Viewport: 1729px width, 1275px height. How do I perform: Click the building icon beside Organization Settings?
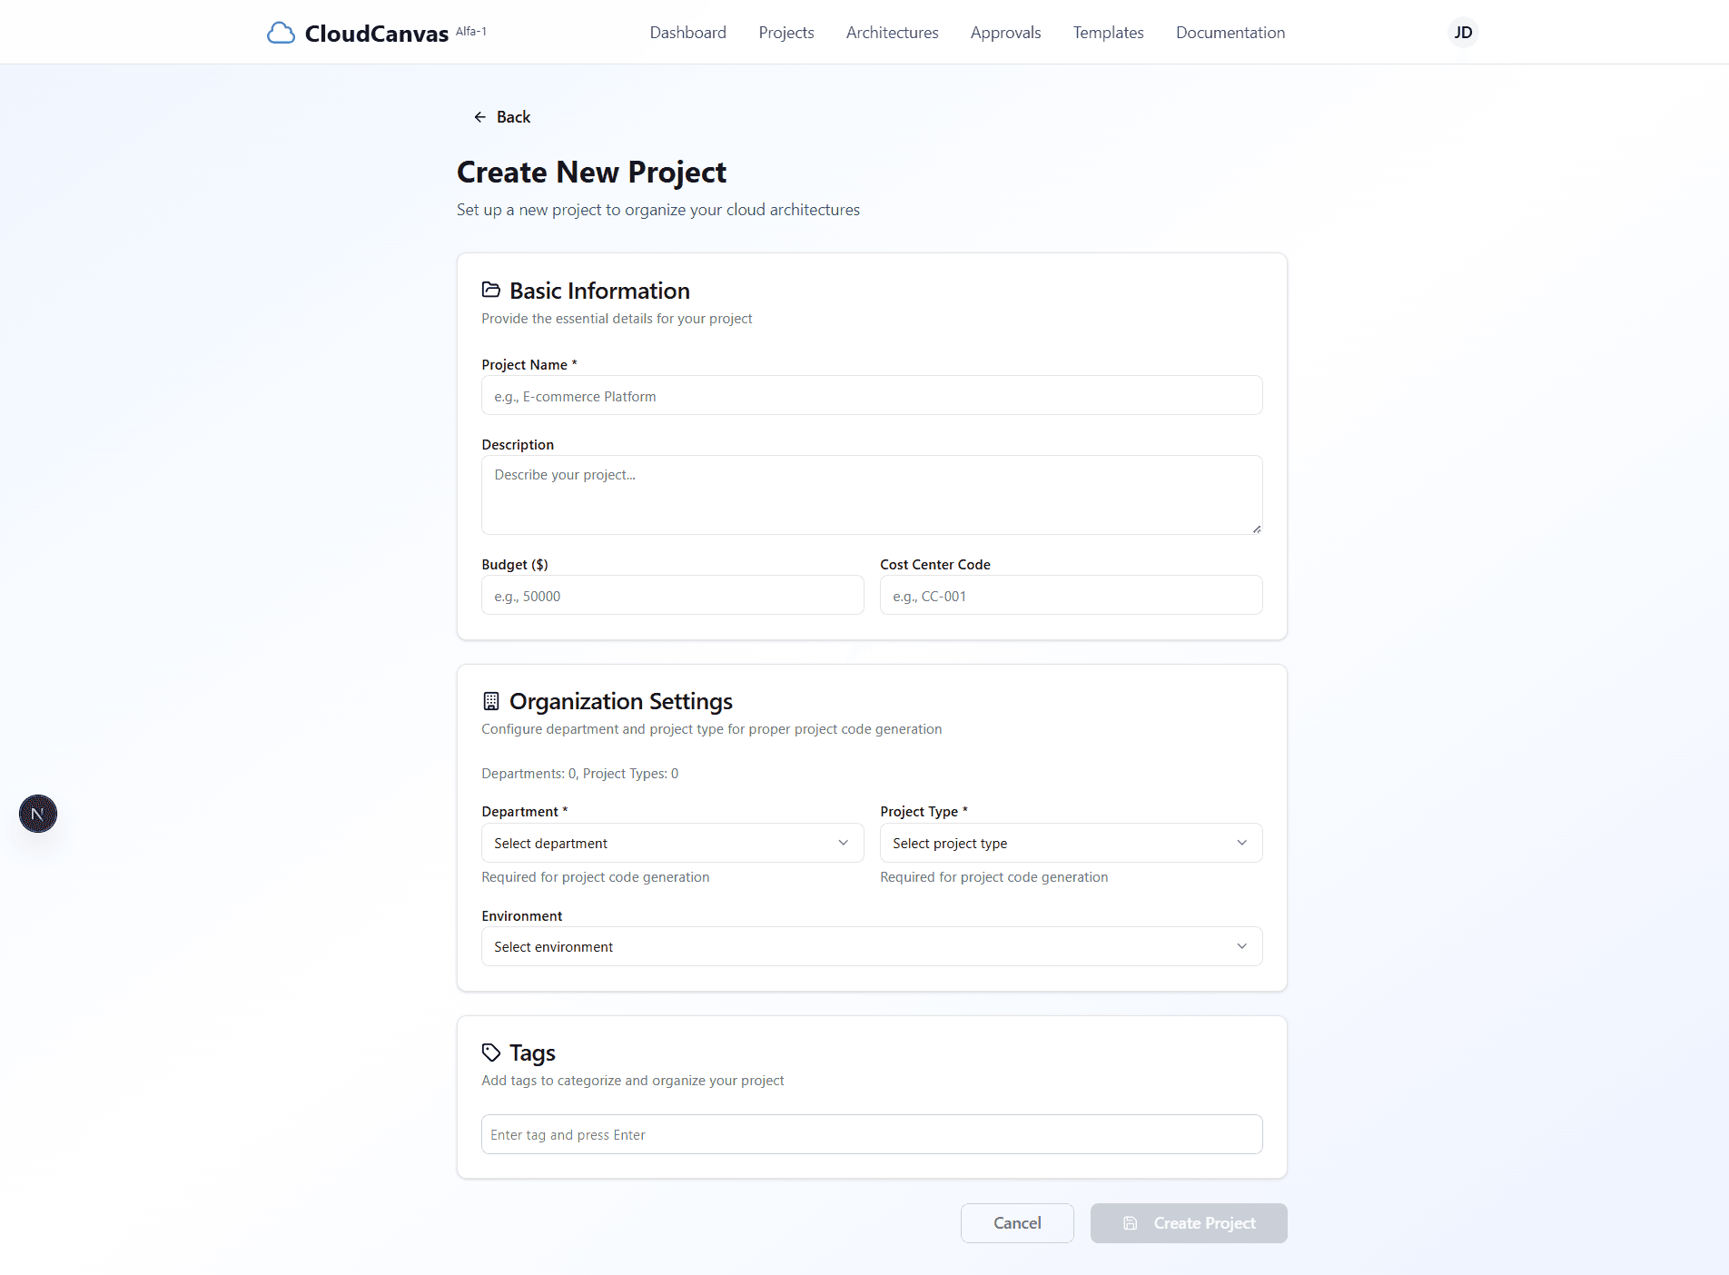click(x=491, y=700)
